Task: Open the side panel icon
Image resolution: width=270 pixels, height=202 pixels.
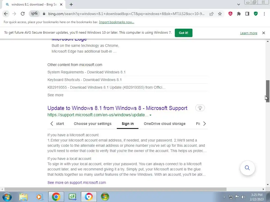Action: tap(247, 14)
